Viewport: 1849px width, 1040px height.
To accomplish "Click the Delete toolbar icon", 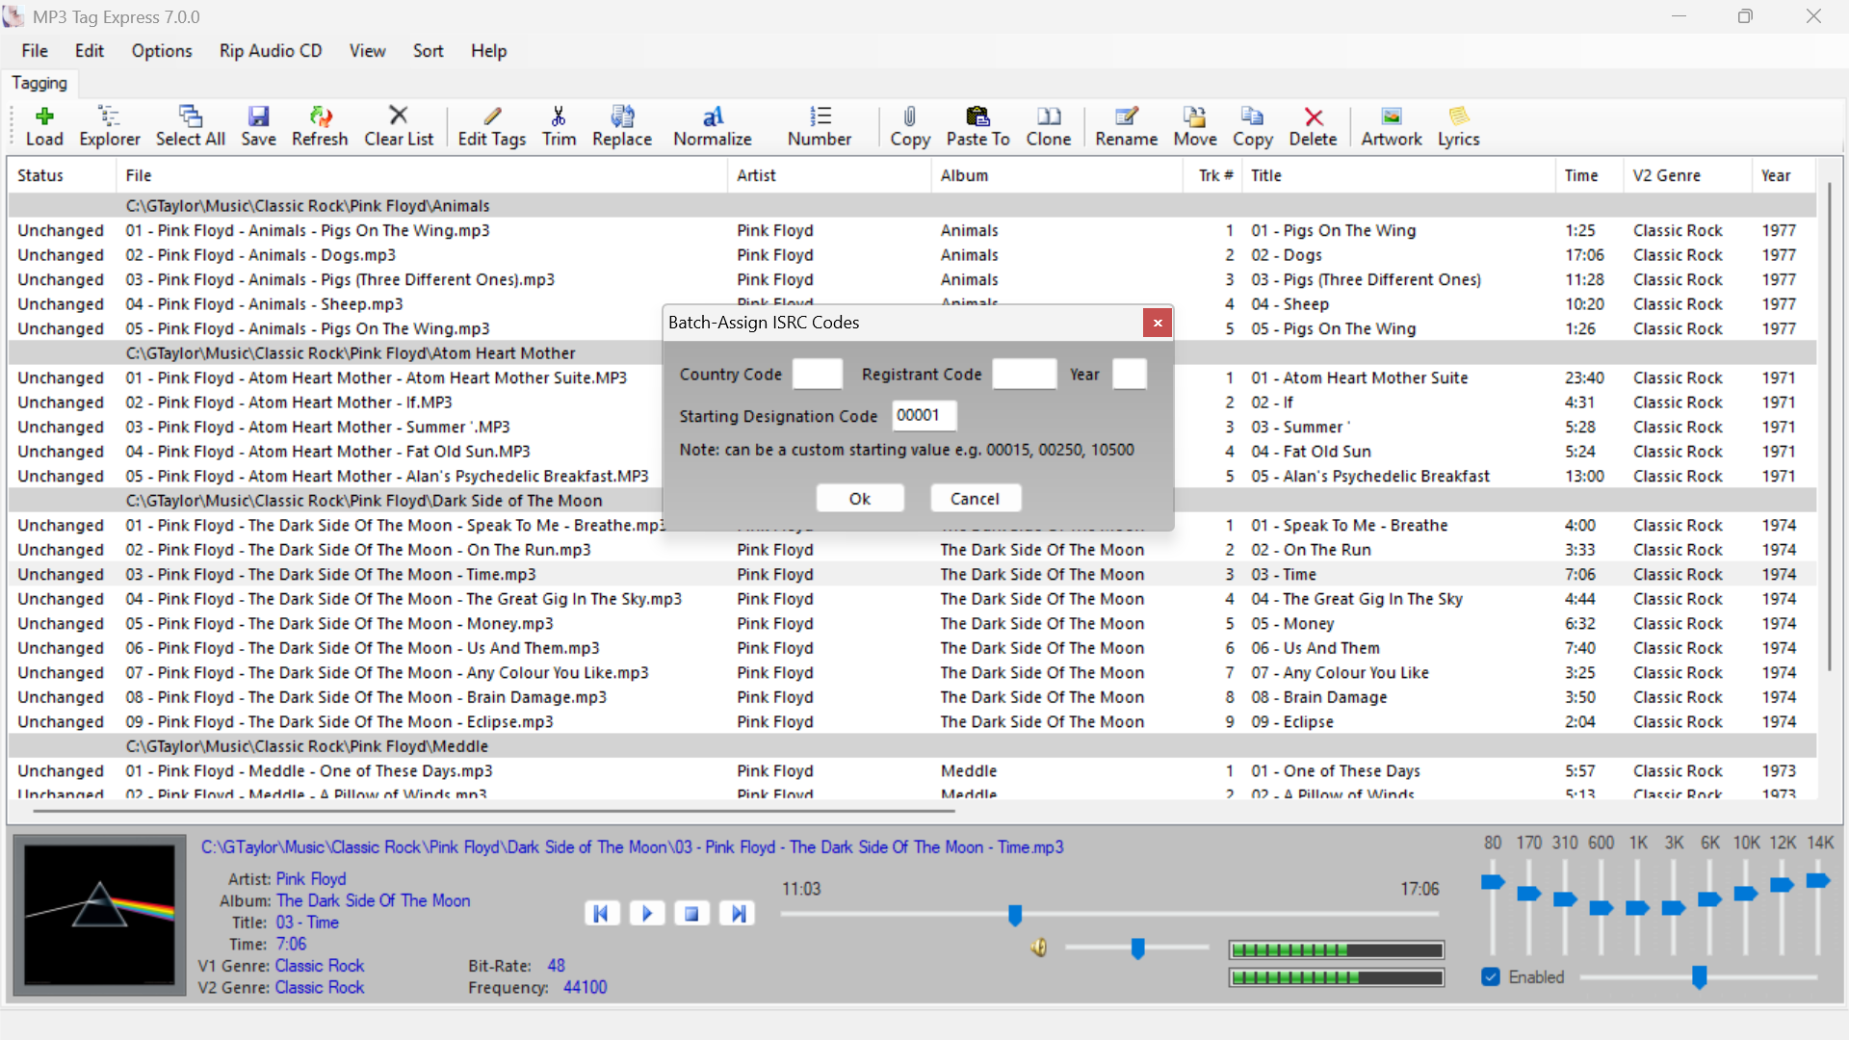I will pyautogui.click(x=1314, y=126).
